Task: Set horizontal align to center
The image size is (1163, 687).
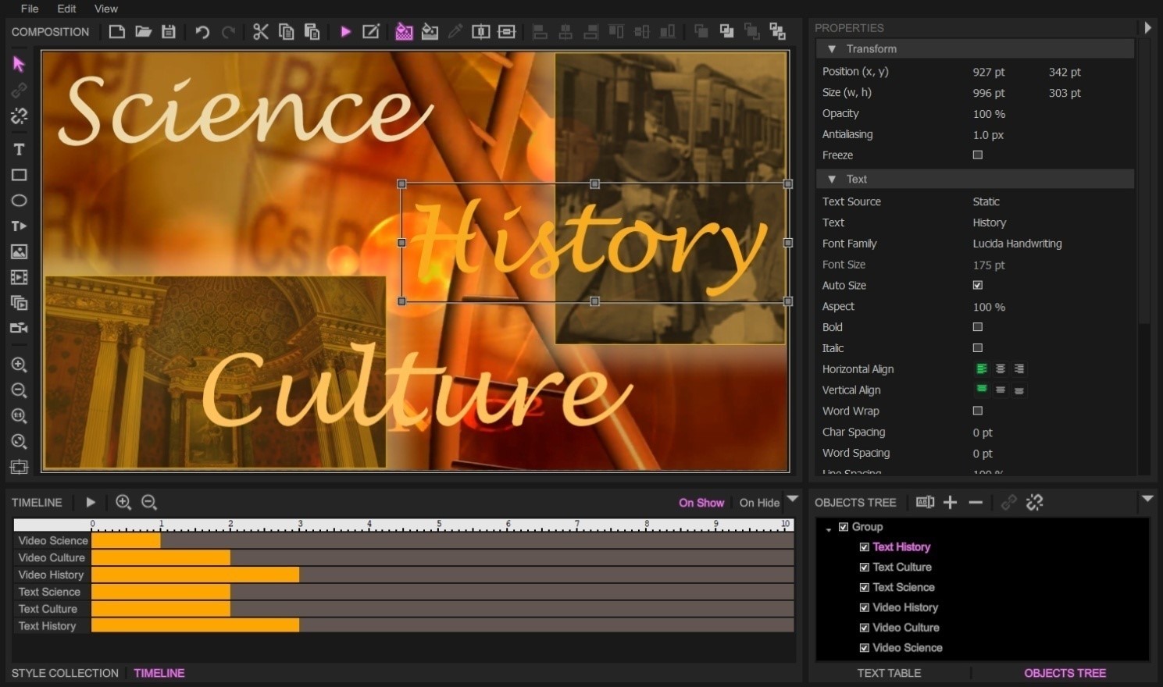Action: (1001, 368)
